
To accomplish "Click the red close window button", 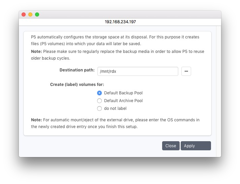I will (24, 14).
